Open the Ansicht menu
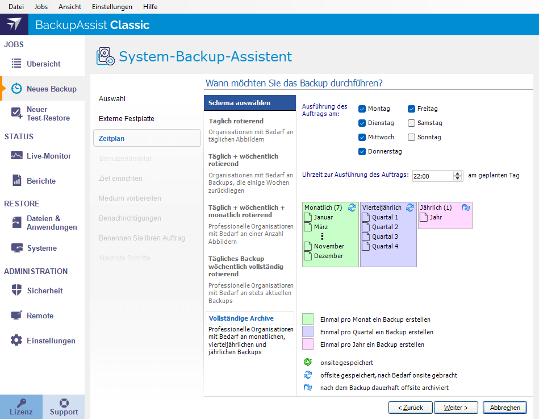This screenshot has height=419, width=539. click(x=70, y=7)
